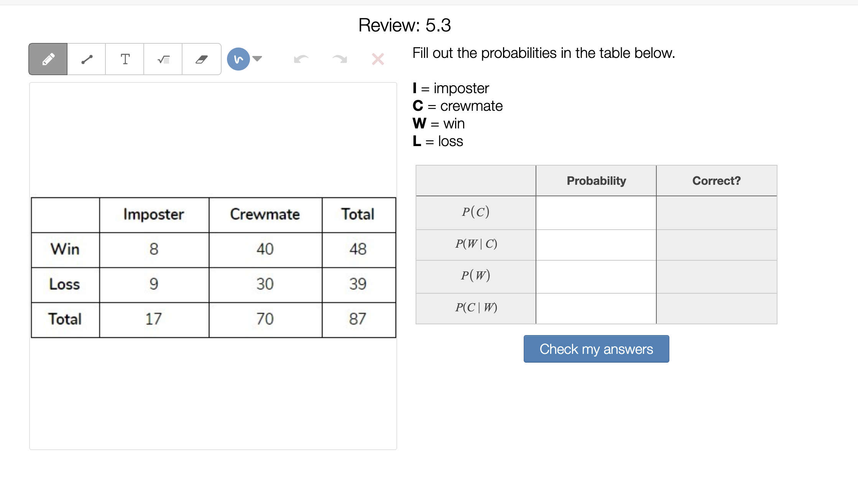Click the redo arrow icon

tap(340, 59)
